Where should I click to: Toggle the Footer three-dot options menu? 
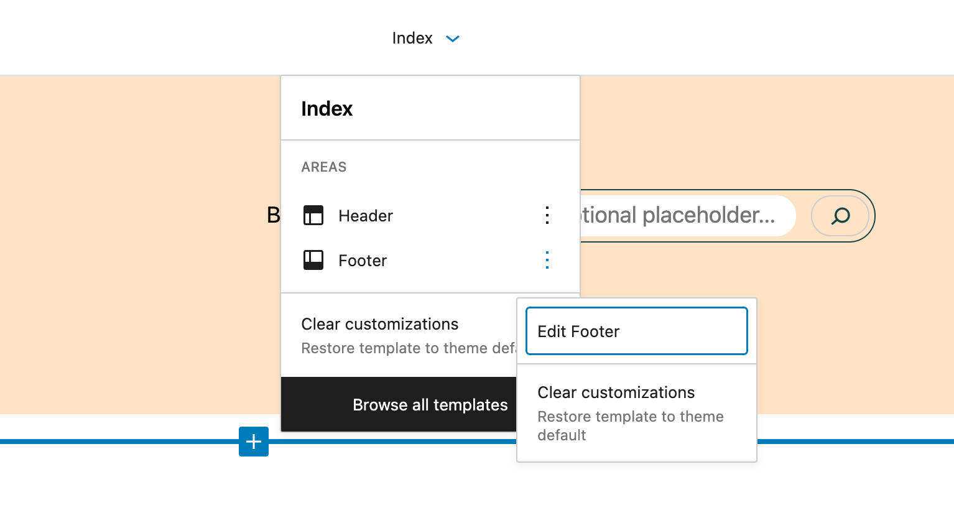click(x=547, y=260)
